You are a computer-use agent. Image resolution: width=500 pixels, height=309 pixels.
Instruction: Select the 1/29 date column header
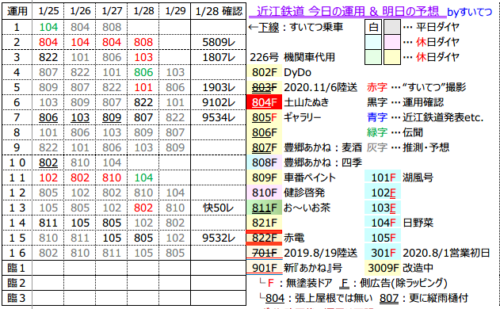pos(175,11)
